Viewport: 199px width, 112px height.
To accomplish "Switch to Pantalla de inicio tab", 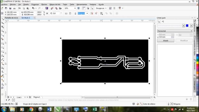I will [12, 18].
